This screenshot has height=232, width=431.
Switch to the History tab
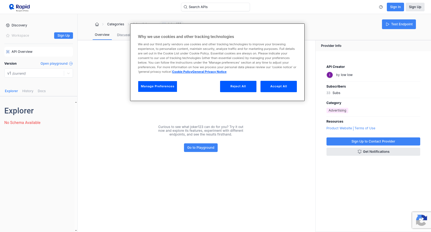28,91
